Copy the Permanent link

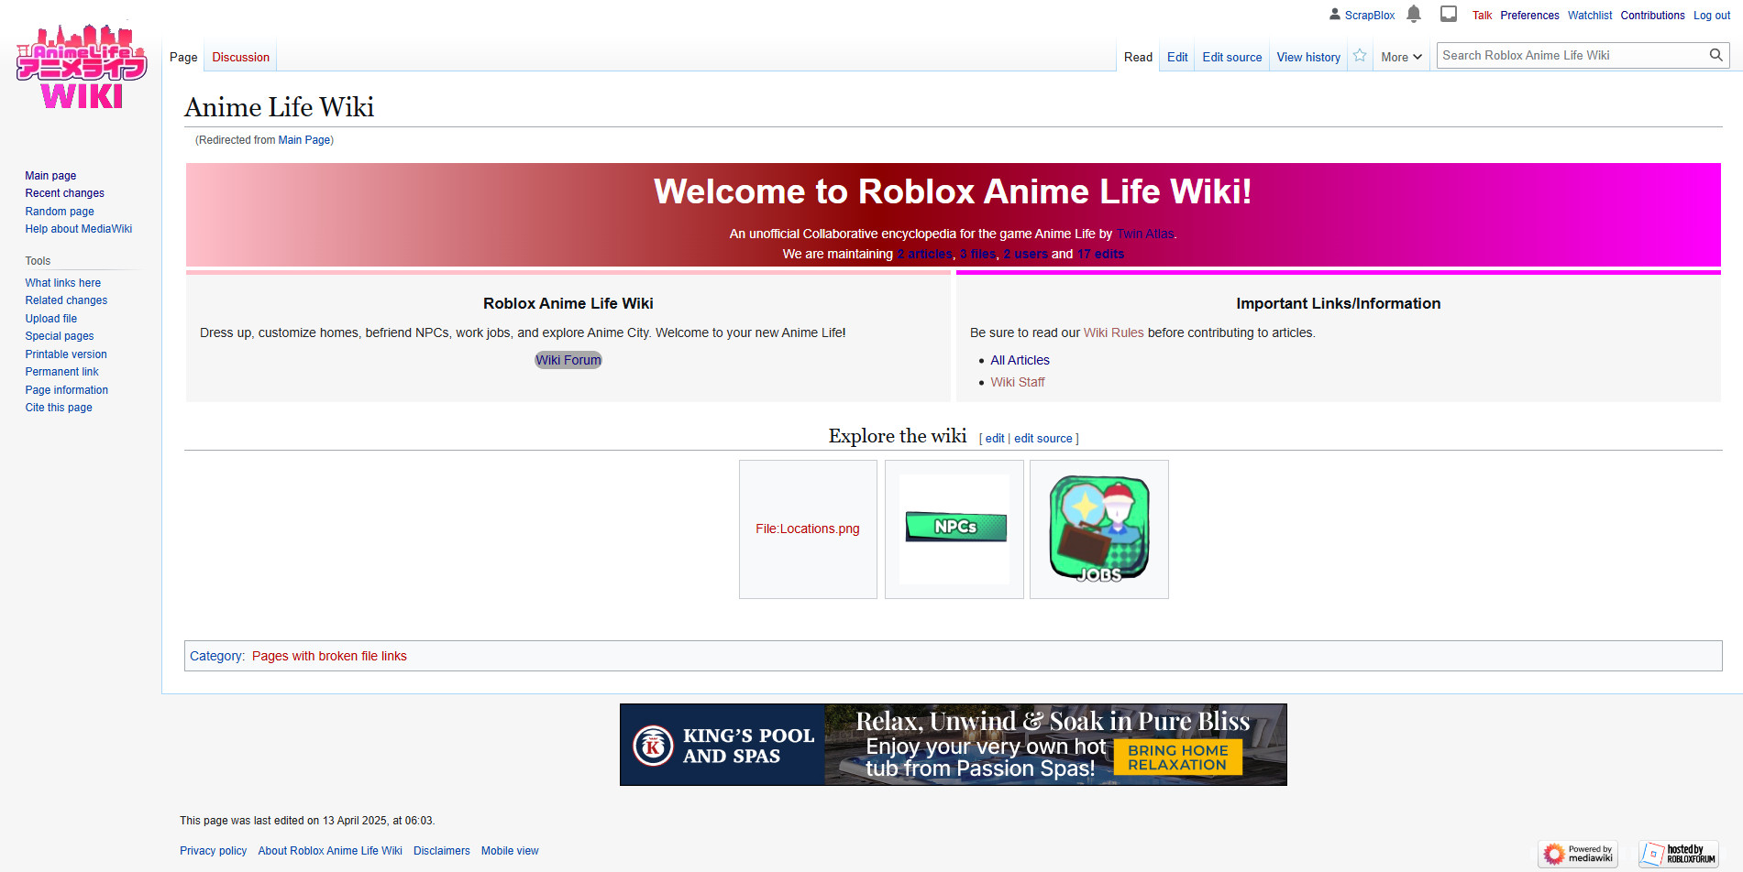61,372
